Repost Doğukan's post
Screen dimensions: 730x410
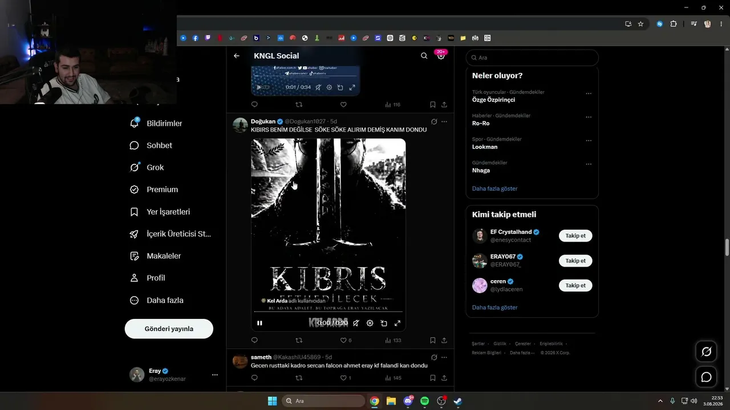point(299,340)
